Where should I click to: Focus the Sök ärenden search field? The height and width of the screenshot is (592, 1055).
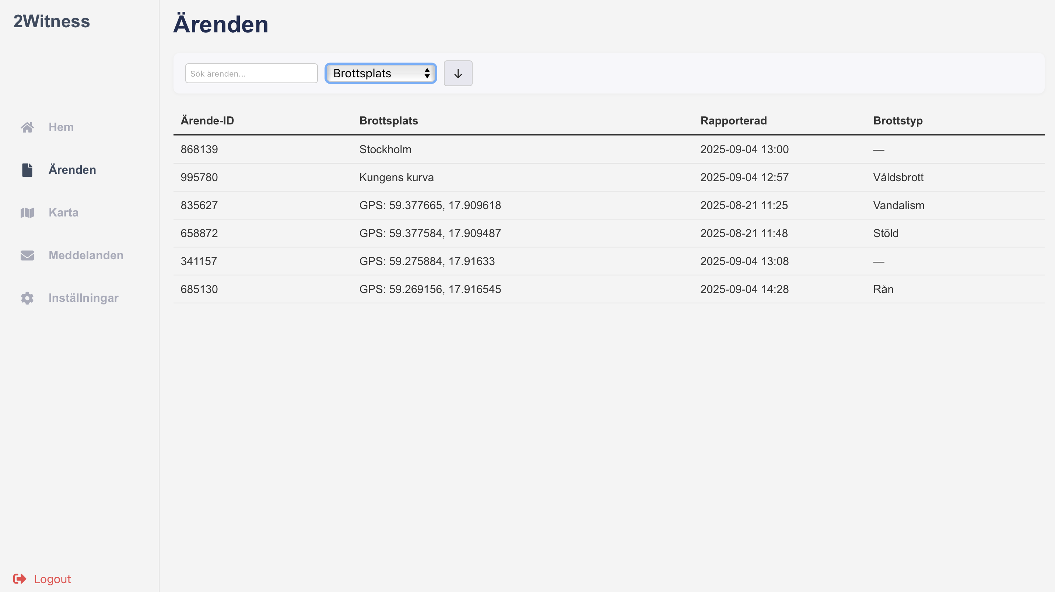251,74
